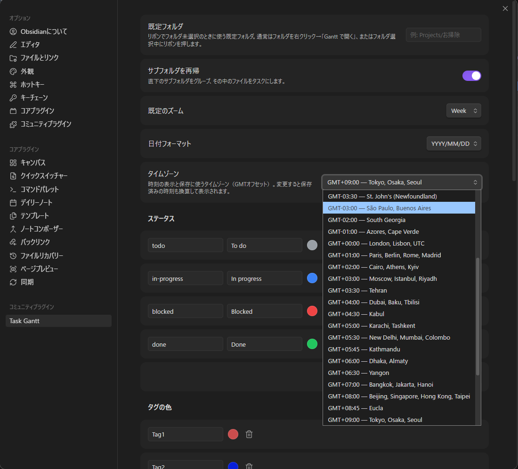This screenshot has width=518, height=469.
Task: Select GMT+05:00 Karachi, Tashkent
Action: [x=399, y=326]
